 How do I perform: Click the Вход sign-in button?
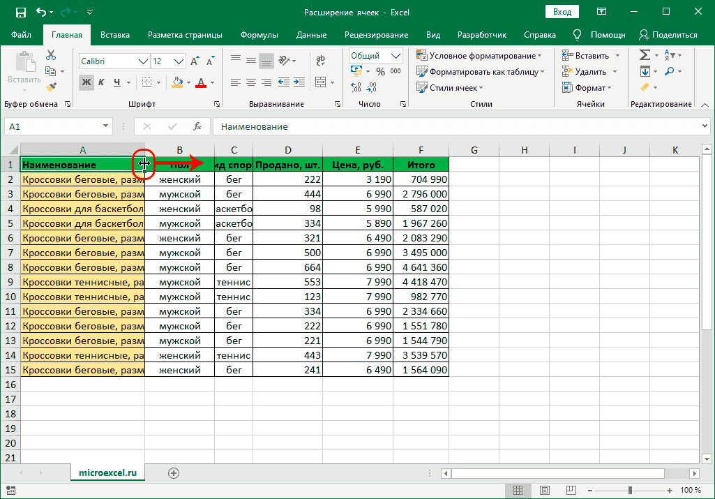pyautogui.click(x=562, y=12)
